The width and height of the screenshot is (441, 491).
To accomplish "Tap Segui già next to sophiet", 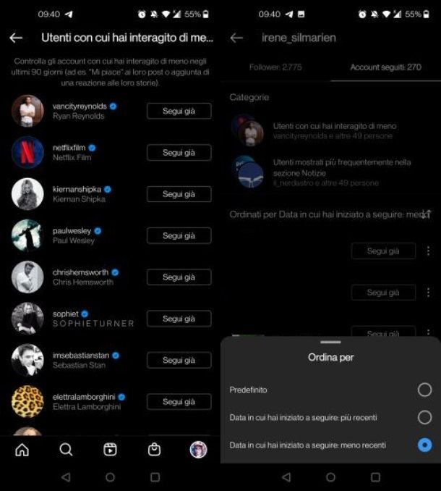I will tap(179, 319).
